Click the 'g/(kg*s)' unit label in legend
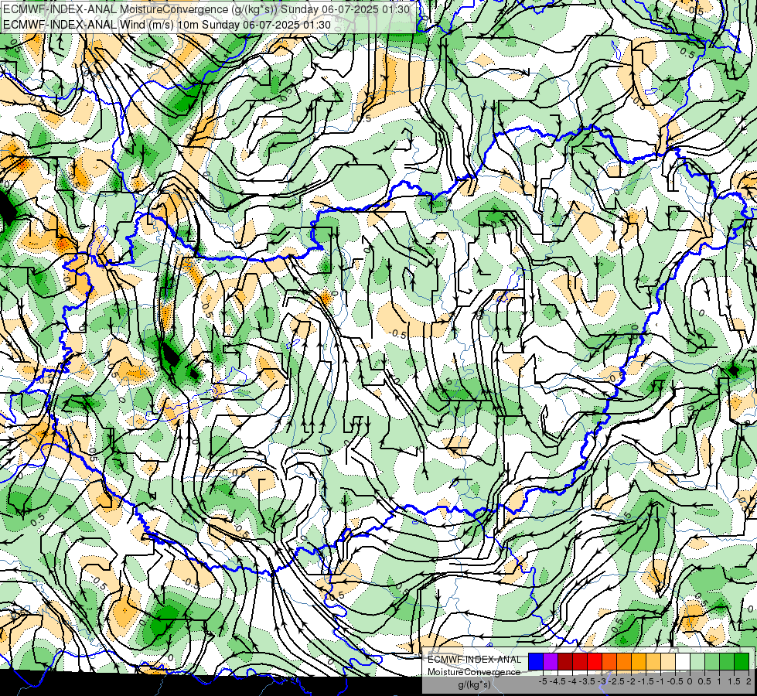 point(474,684)
